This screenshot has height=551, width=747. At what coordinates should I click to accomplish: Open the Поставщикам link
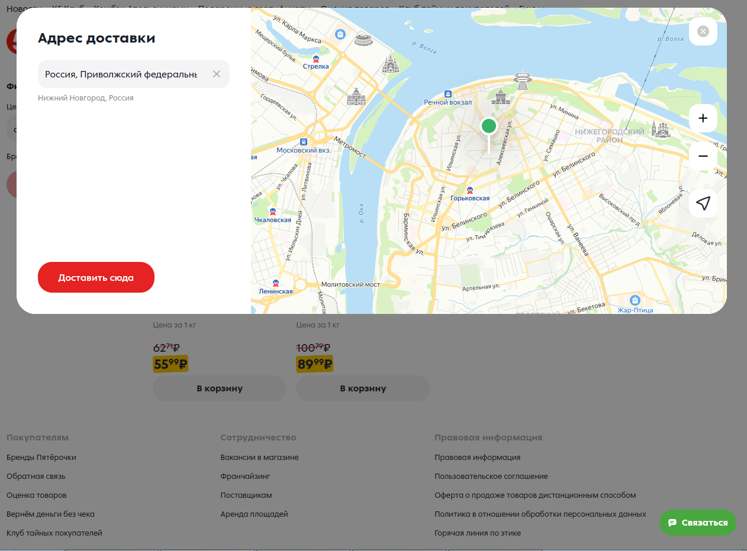(246, 495)
